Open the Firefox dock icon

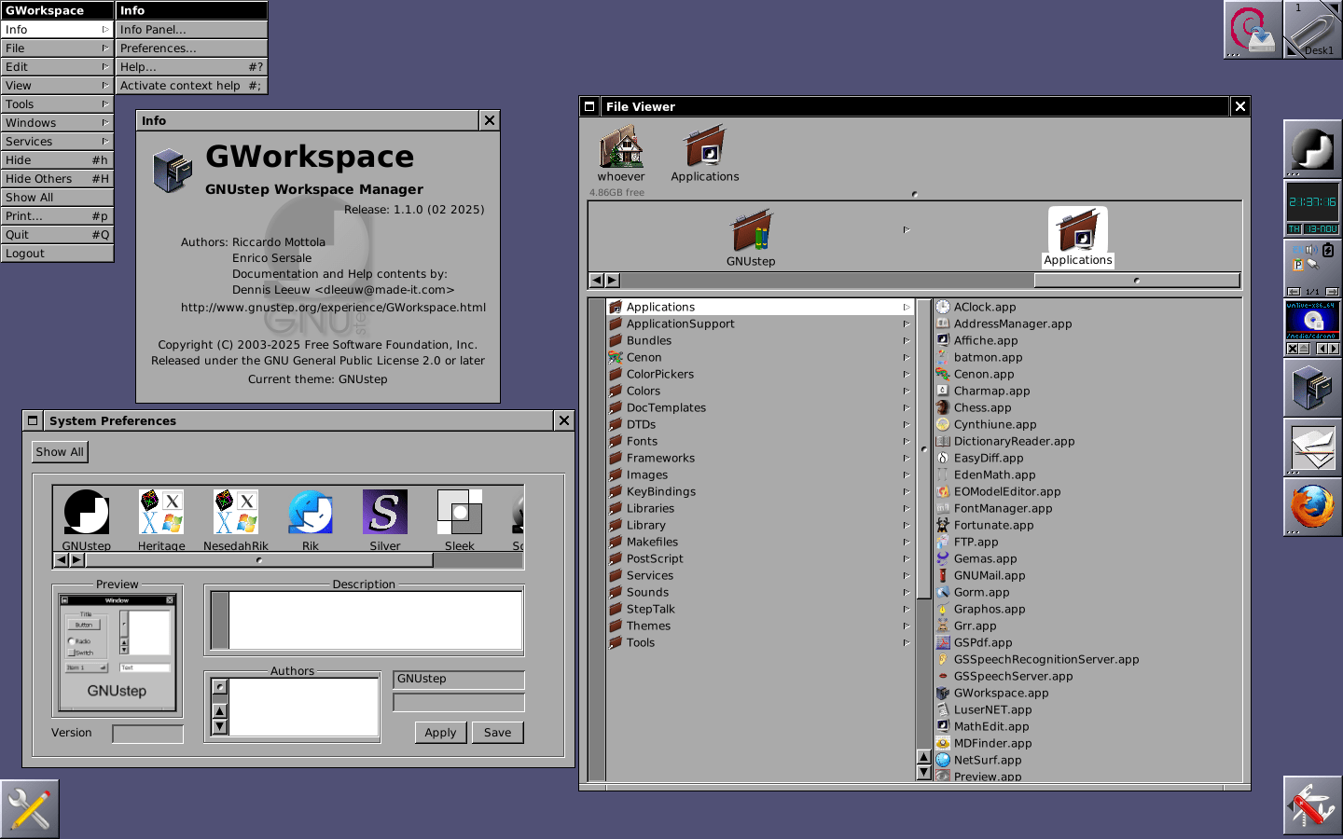[1312, 506]
